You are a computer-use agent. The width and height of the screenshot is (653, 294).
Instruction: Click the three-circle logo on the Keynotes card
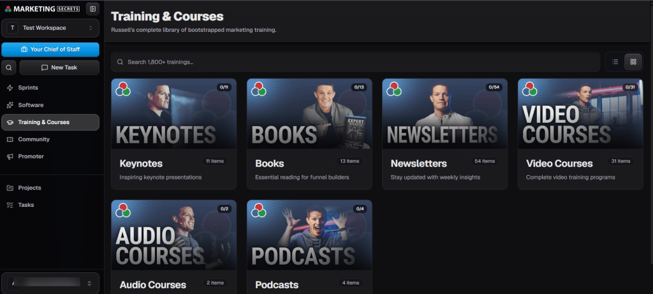[123, 89]
